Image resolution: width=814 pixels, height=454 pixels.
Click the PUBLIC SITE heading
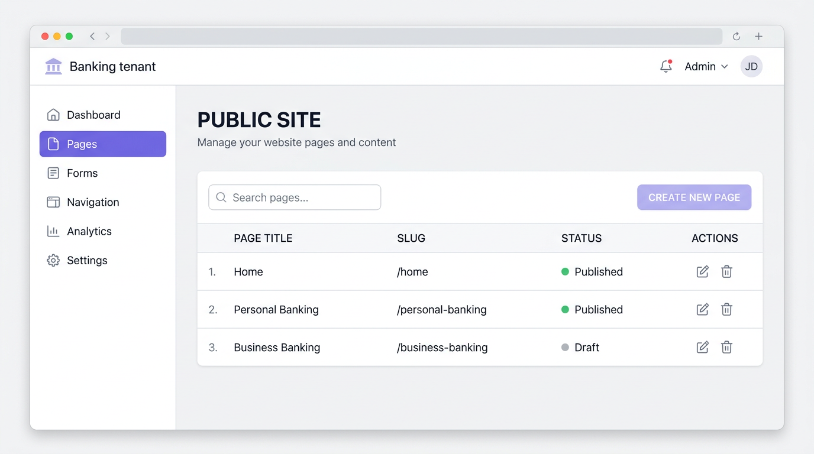coord(259,120)
